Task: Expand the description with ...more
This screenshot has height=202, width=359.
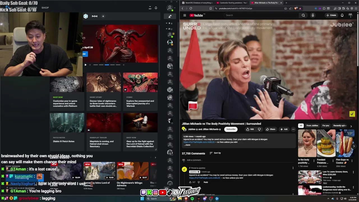Action: (x=187, y=145)
